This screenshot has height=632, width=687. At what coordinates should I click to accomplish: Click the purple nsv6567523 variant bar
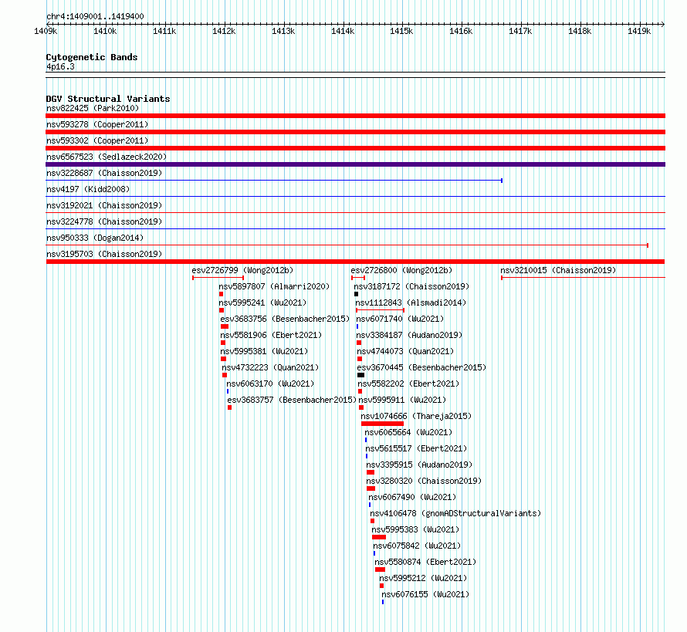[355, 164]
